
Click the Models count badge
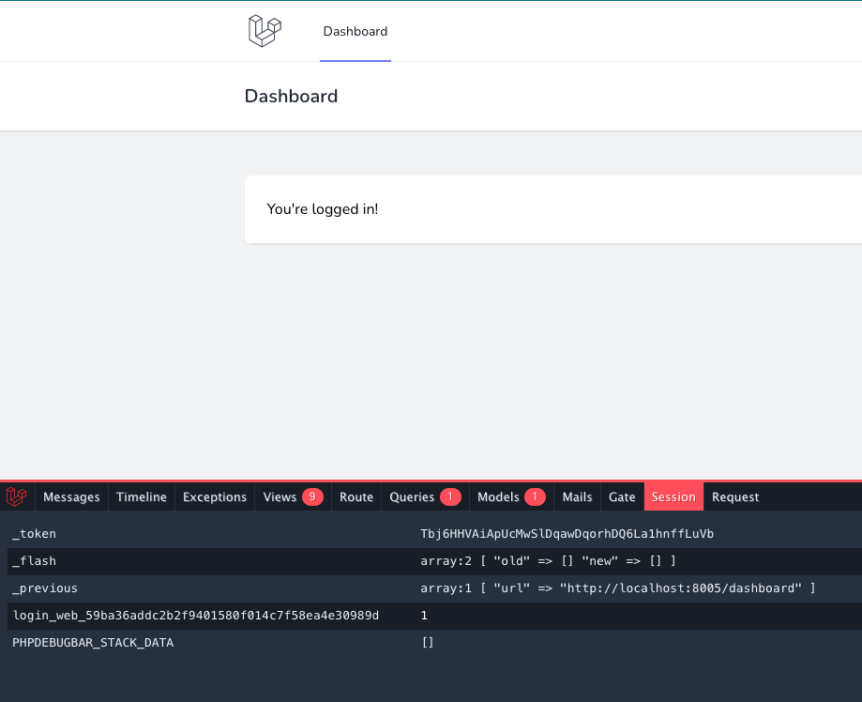533,496
